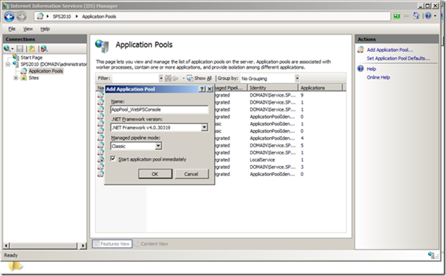Open the View menu
The width and height of the screenshot is (446, 276).
pos(28,29)
